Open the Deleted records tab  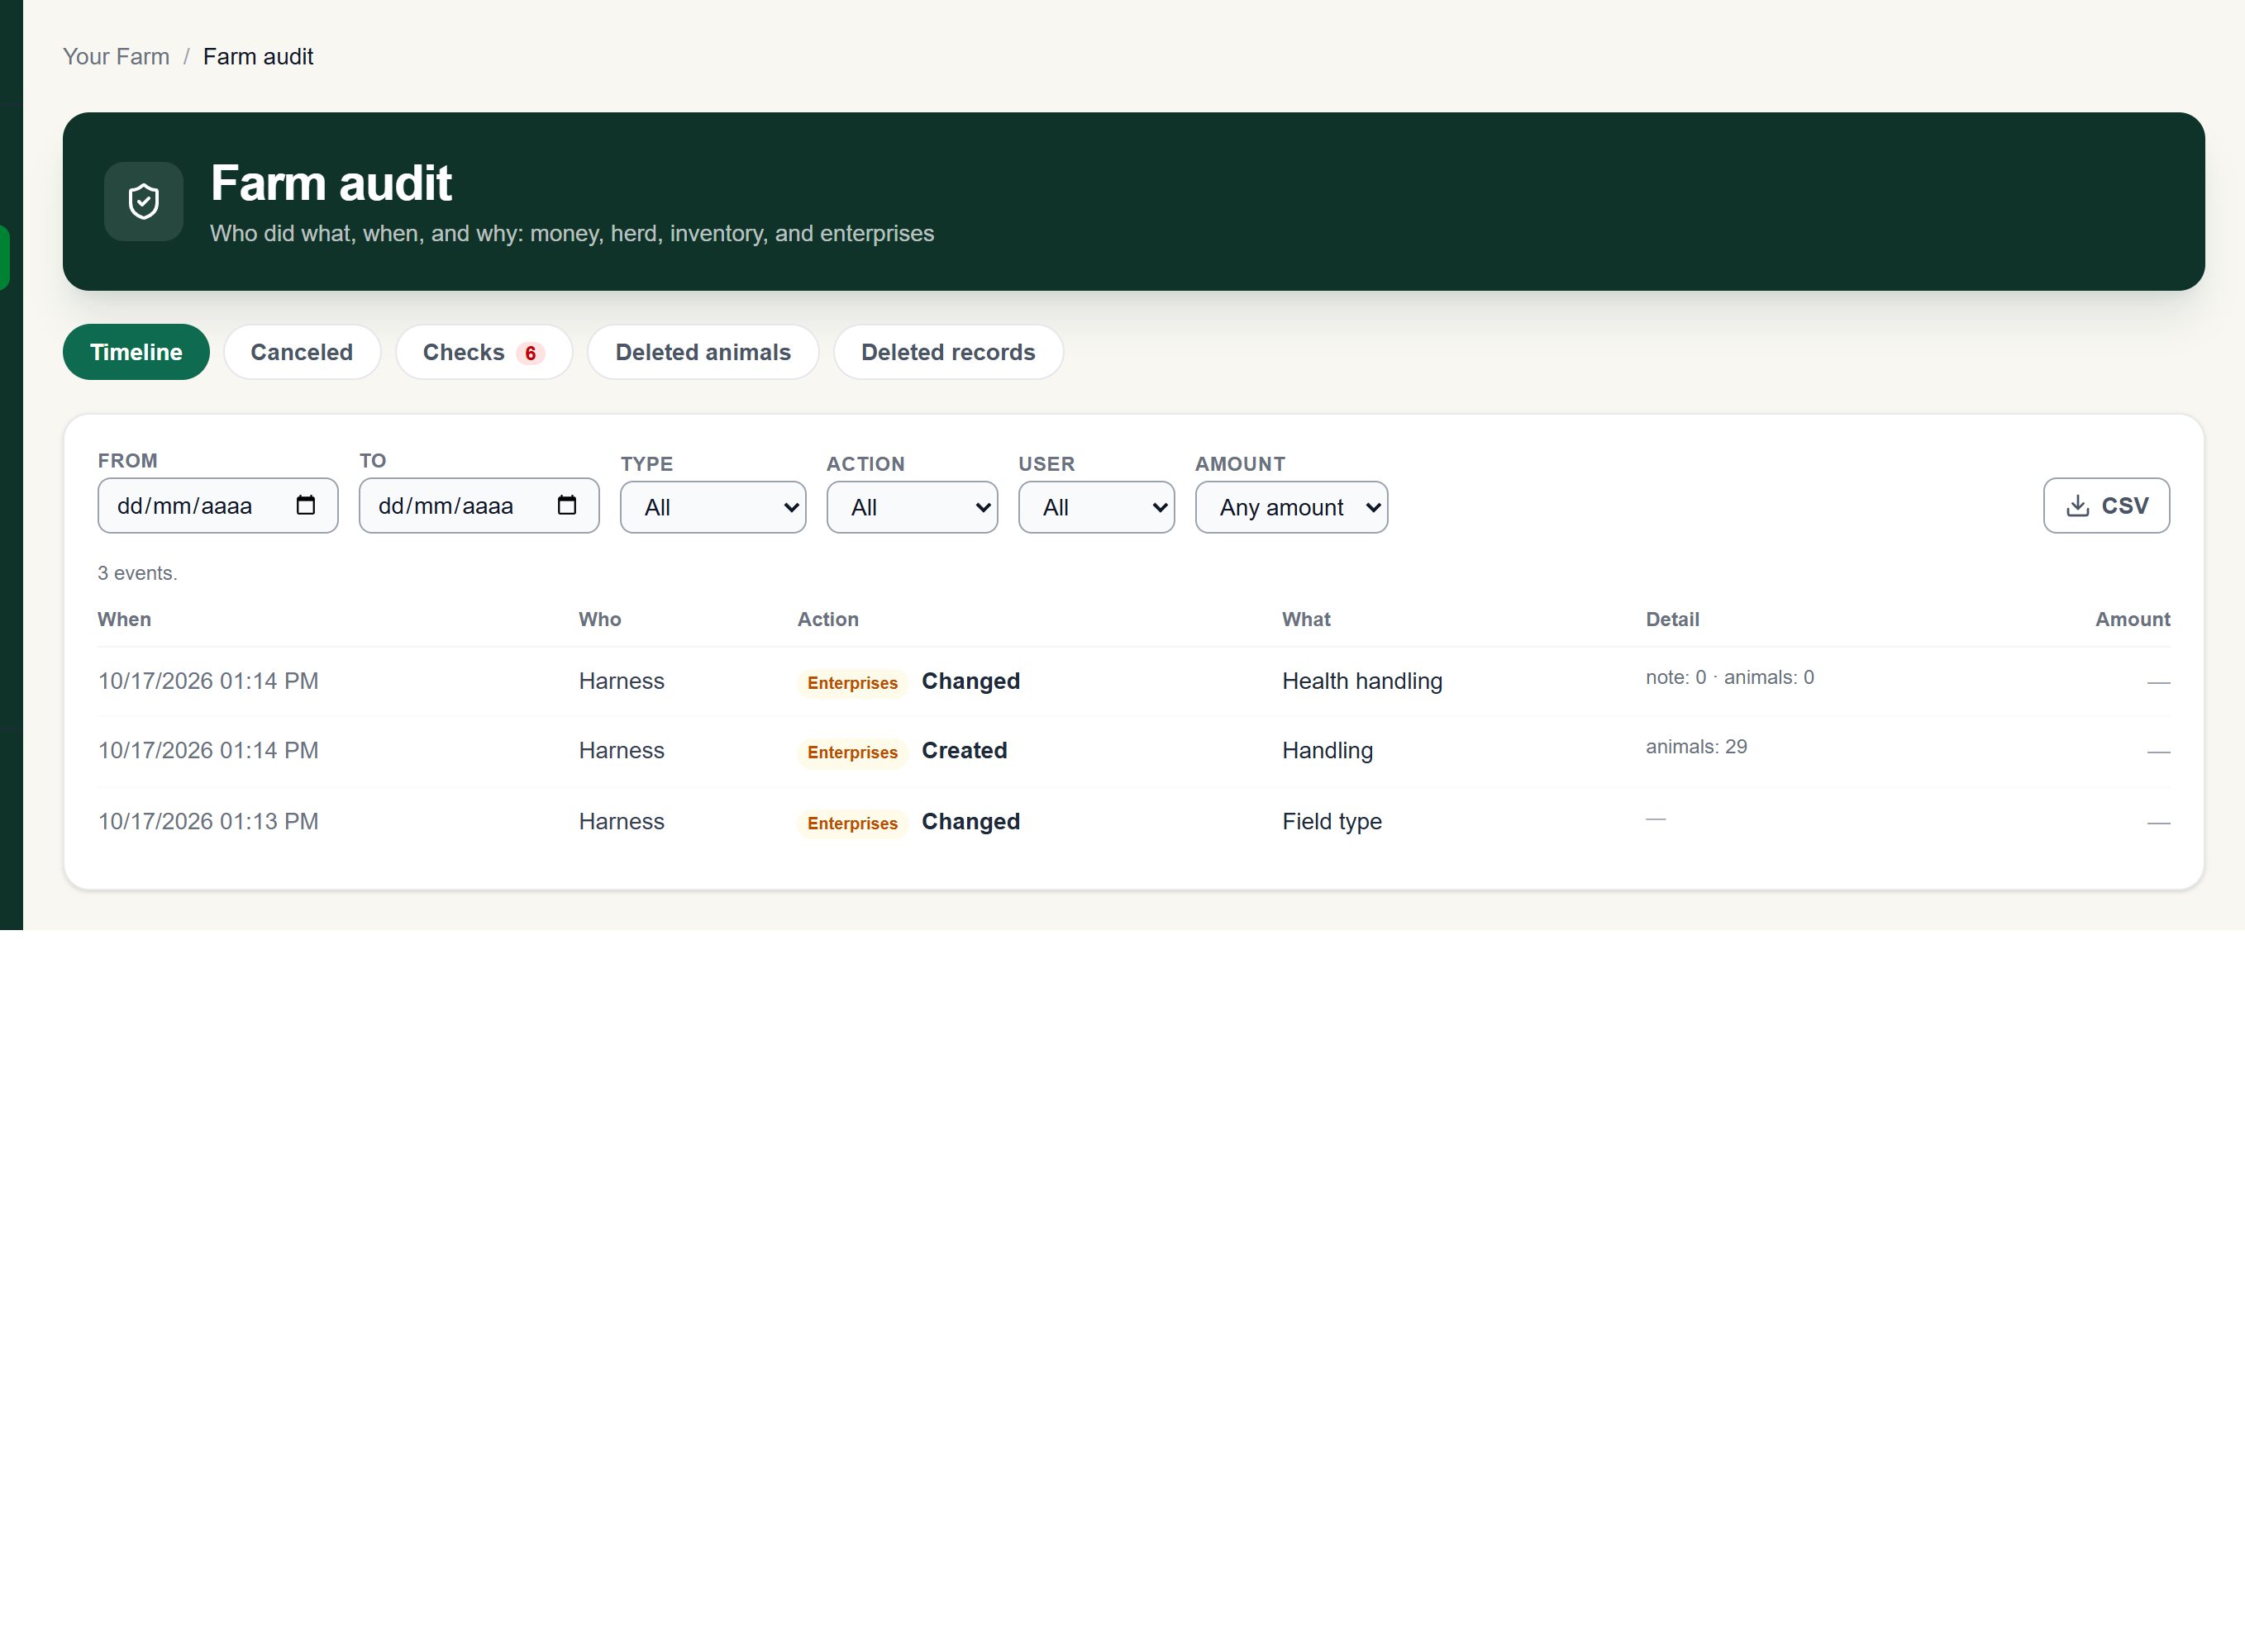pos(947,352)
